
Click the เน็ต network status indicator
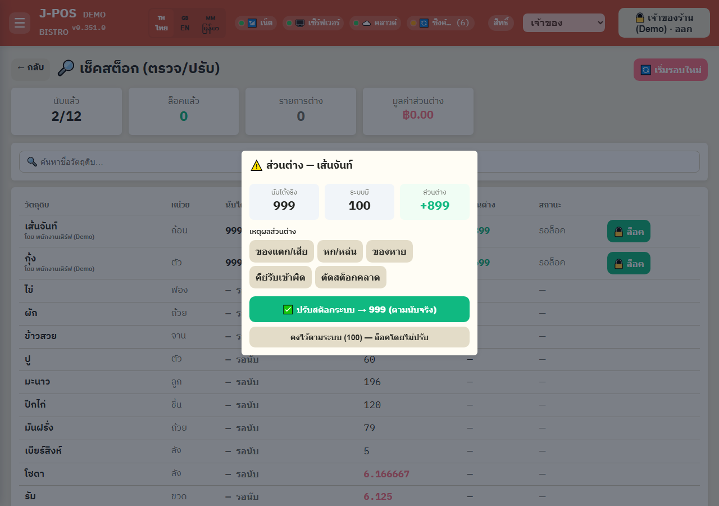point(256,23)
